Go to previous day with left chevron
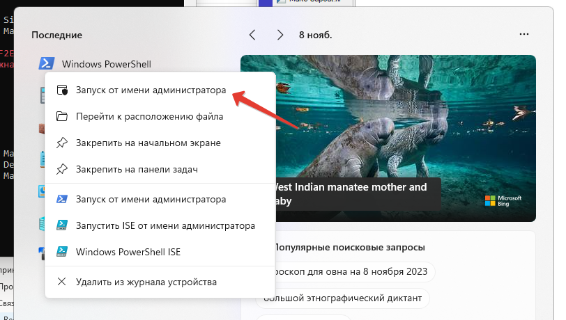The width and height of the screenshot is (566, 320). (x=252, y=35)
